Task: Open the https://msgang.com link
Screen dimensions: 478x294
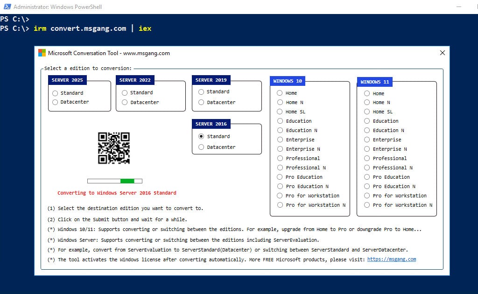Action: tap(392, 259)
